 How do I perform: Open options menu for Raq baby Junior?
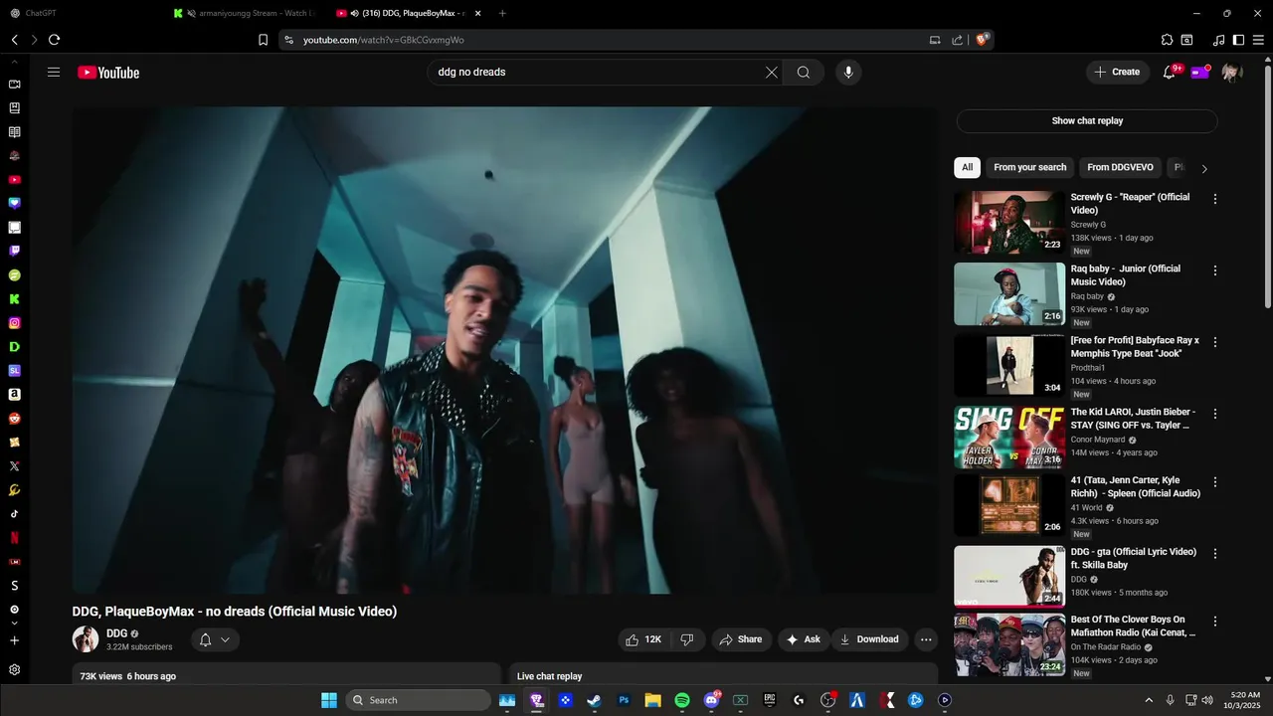(1214, 270)
